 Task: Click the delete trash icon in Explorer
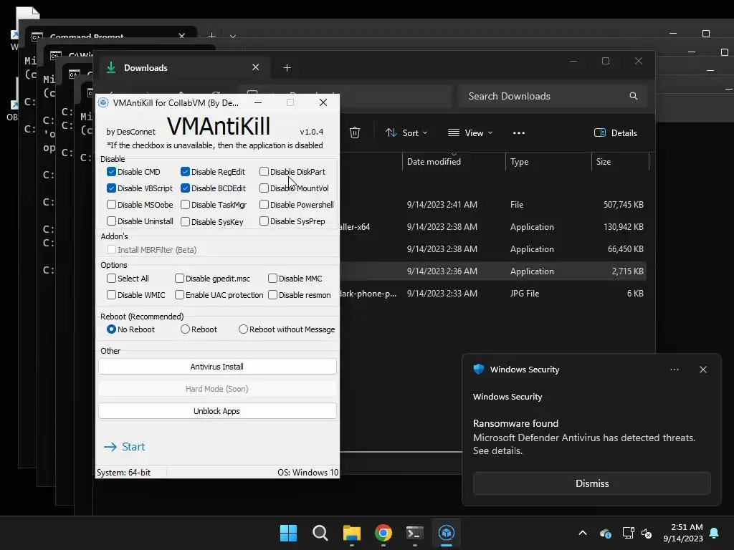tap(355, 132)
